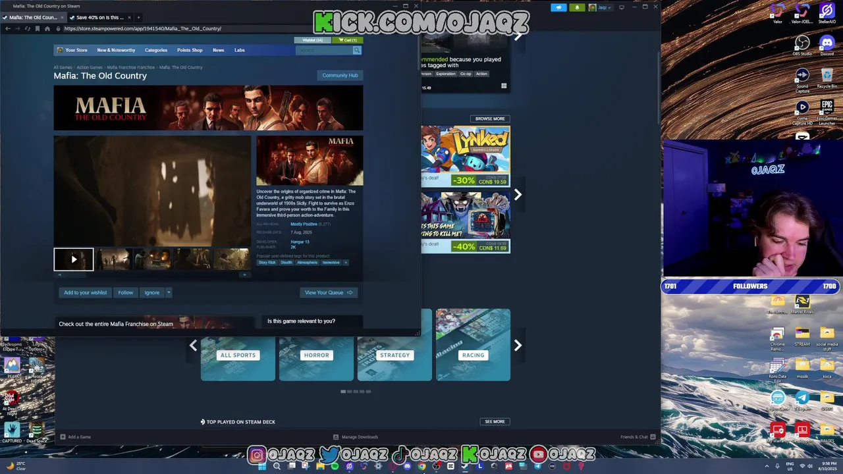843x474 pixels.
Task: Open the Valor-JOEL desktop shortcut
Action: [802, 14]
